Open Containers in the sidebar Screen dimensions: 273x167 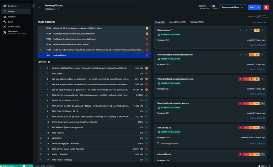[16, 6]
